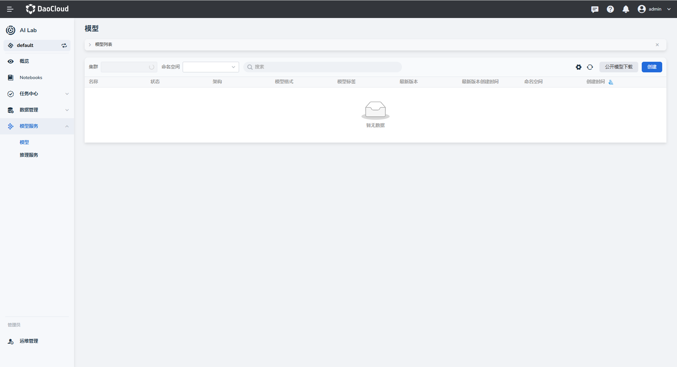Click the 创建 button
Image resolution: width=677 pixels, height=367 pixels.
click(x=652, y=67)
